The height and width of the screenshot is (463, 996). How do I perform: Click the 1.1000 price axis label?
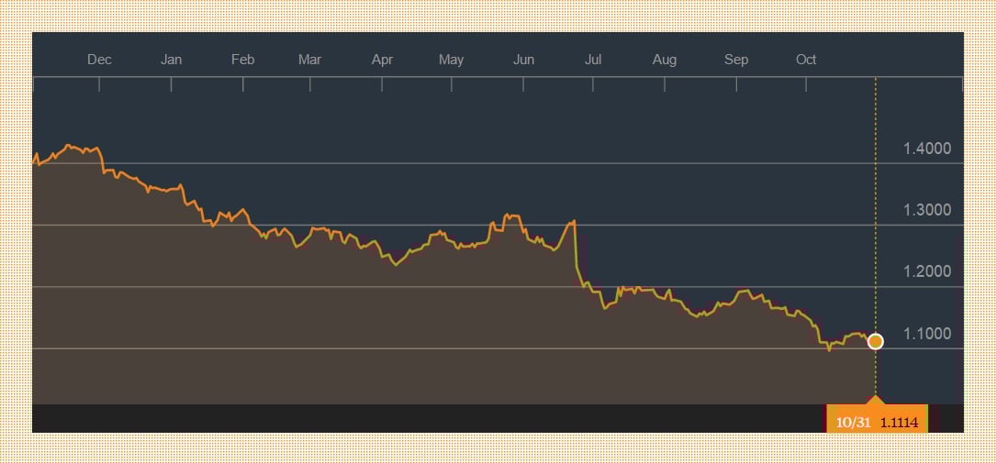coord(927,334)
